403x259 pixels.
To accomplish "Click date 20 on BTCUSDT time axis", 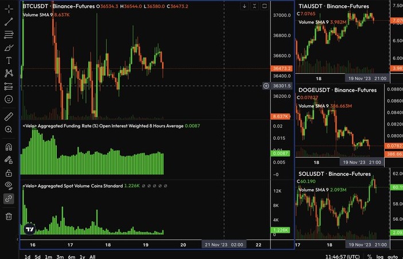I will point(183,245).
